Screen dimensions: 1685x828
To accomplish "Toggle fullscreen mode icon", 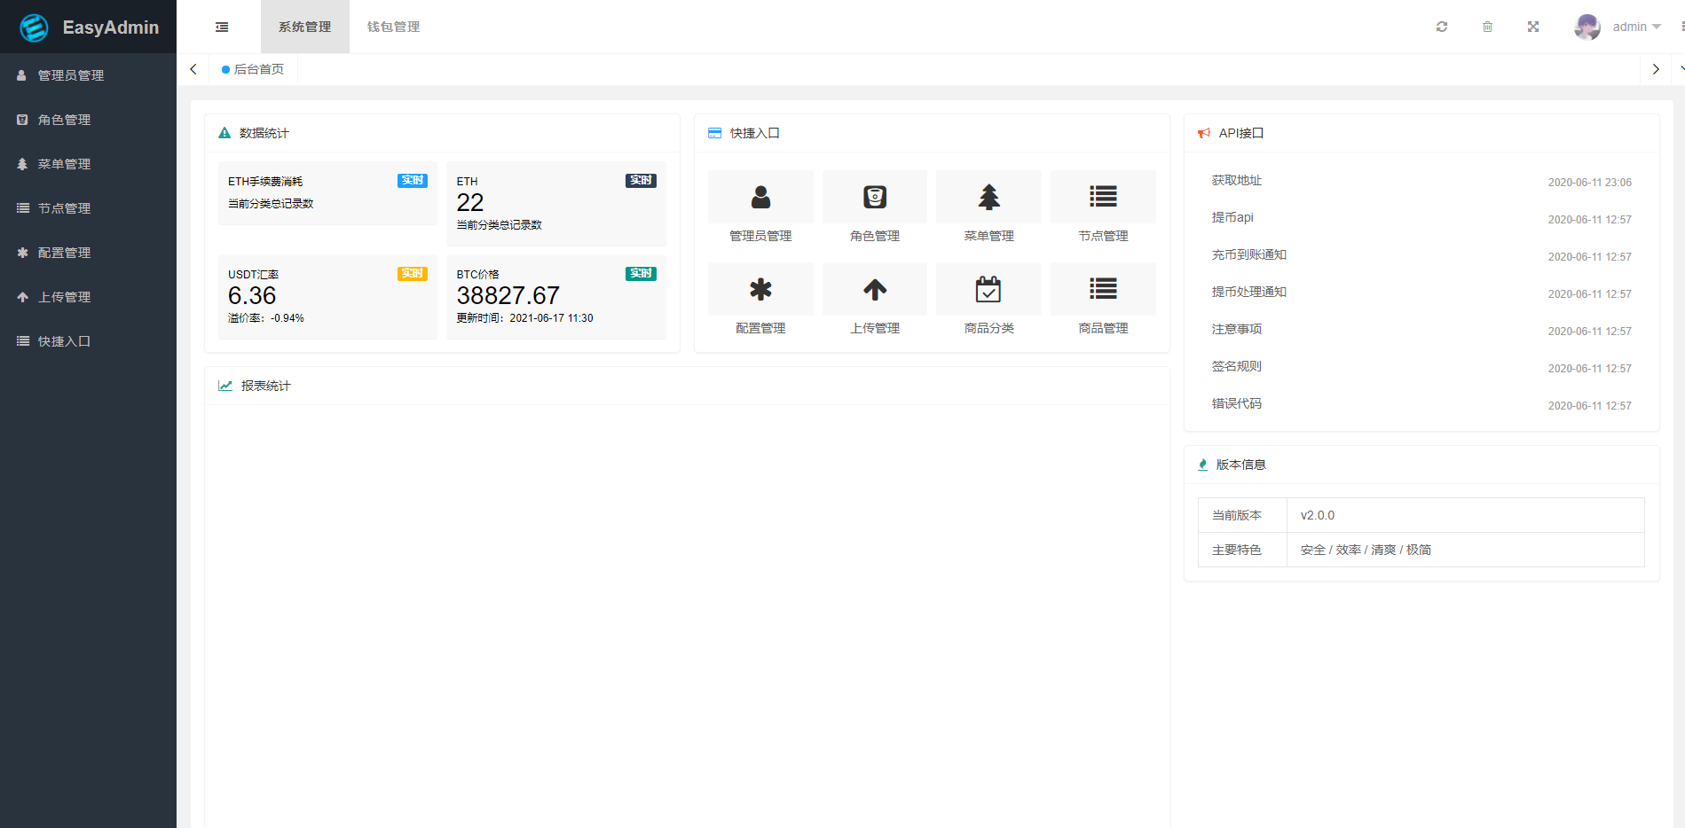I will [1533, 27].
